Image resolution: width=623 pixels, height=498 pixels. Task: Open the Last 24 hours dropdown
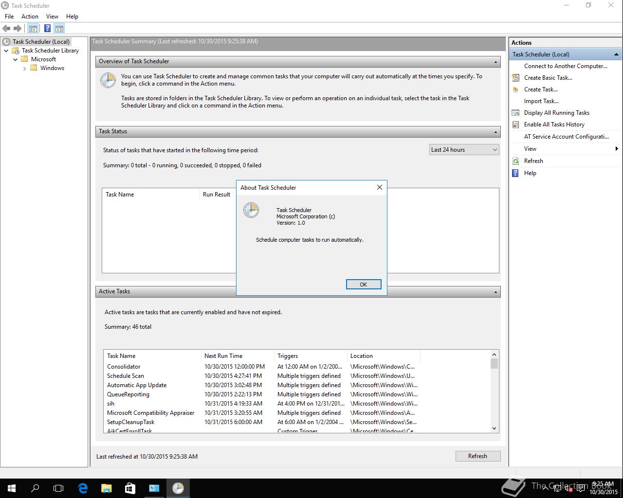tap(464, 150)
